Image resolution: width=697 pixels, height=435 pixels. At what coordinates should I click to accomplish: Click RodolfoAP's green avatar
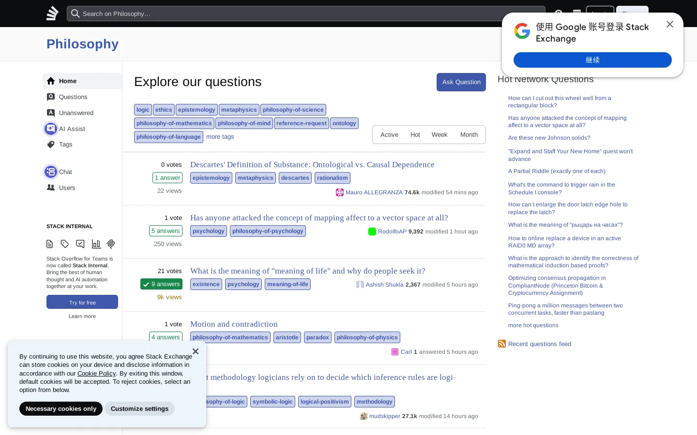(x=372, y=232)
